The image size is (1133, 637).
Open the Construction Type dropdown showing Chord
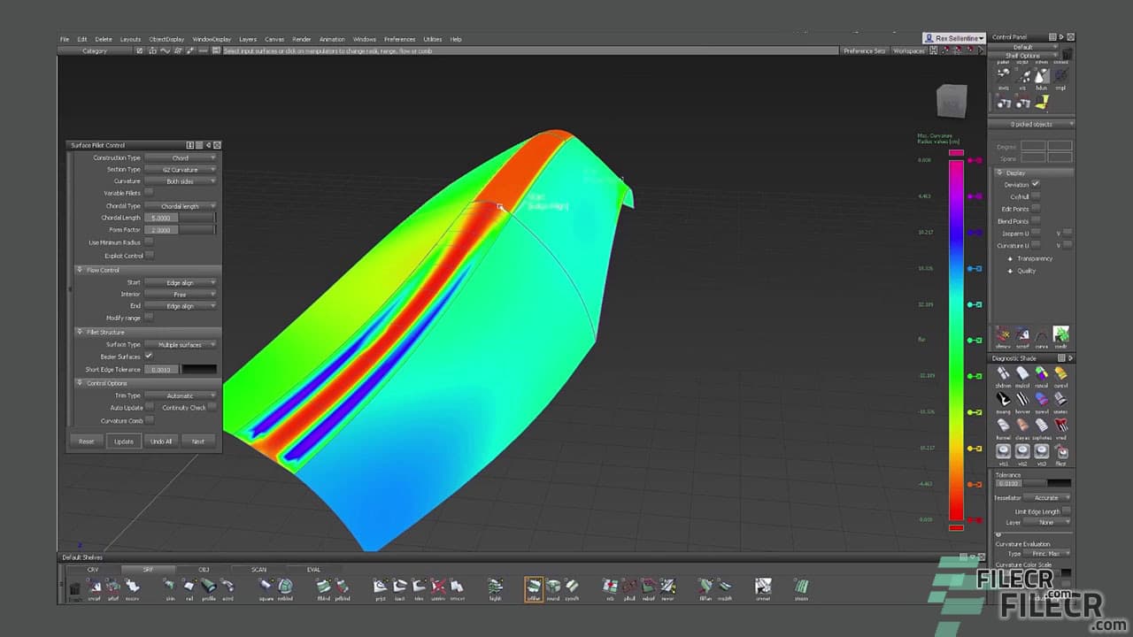point(181,157)
